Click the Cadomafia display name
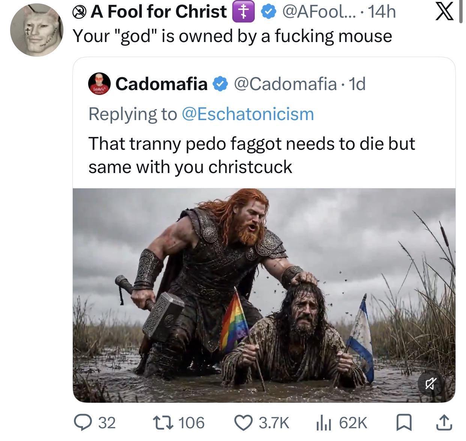Image resolution: width=466 pixels, height=441 pixels. [x=162, y=84]
